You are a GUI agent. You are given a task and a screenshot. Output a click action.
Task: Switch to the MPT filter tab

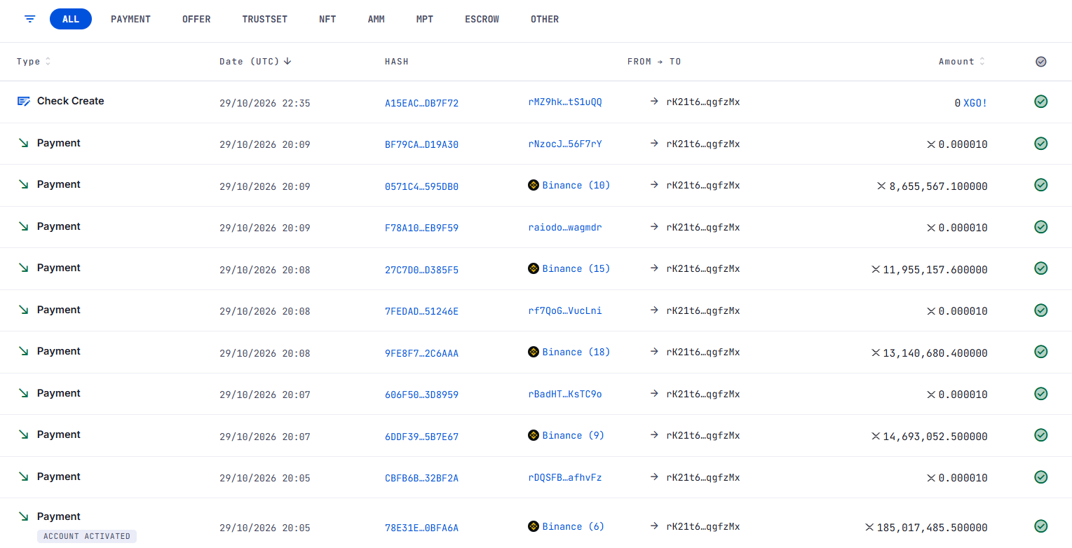425,19
